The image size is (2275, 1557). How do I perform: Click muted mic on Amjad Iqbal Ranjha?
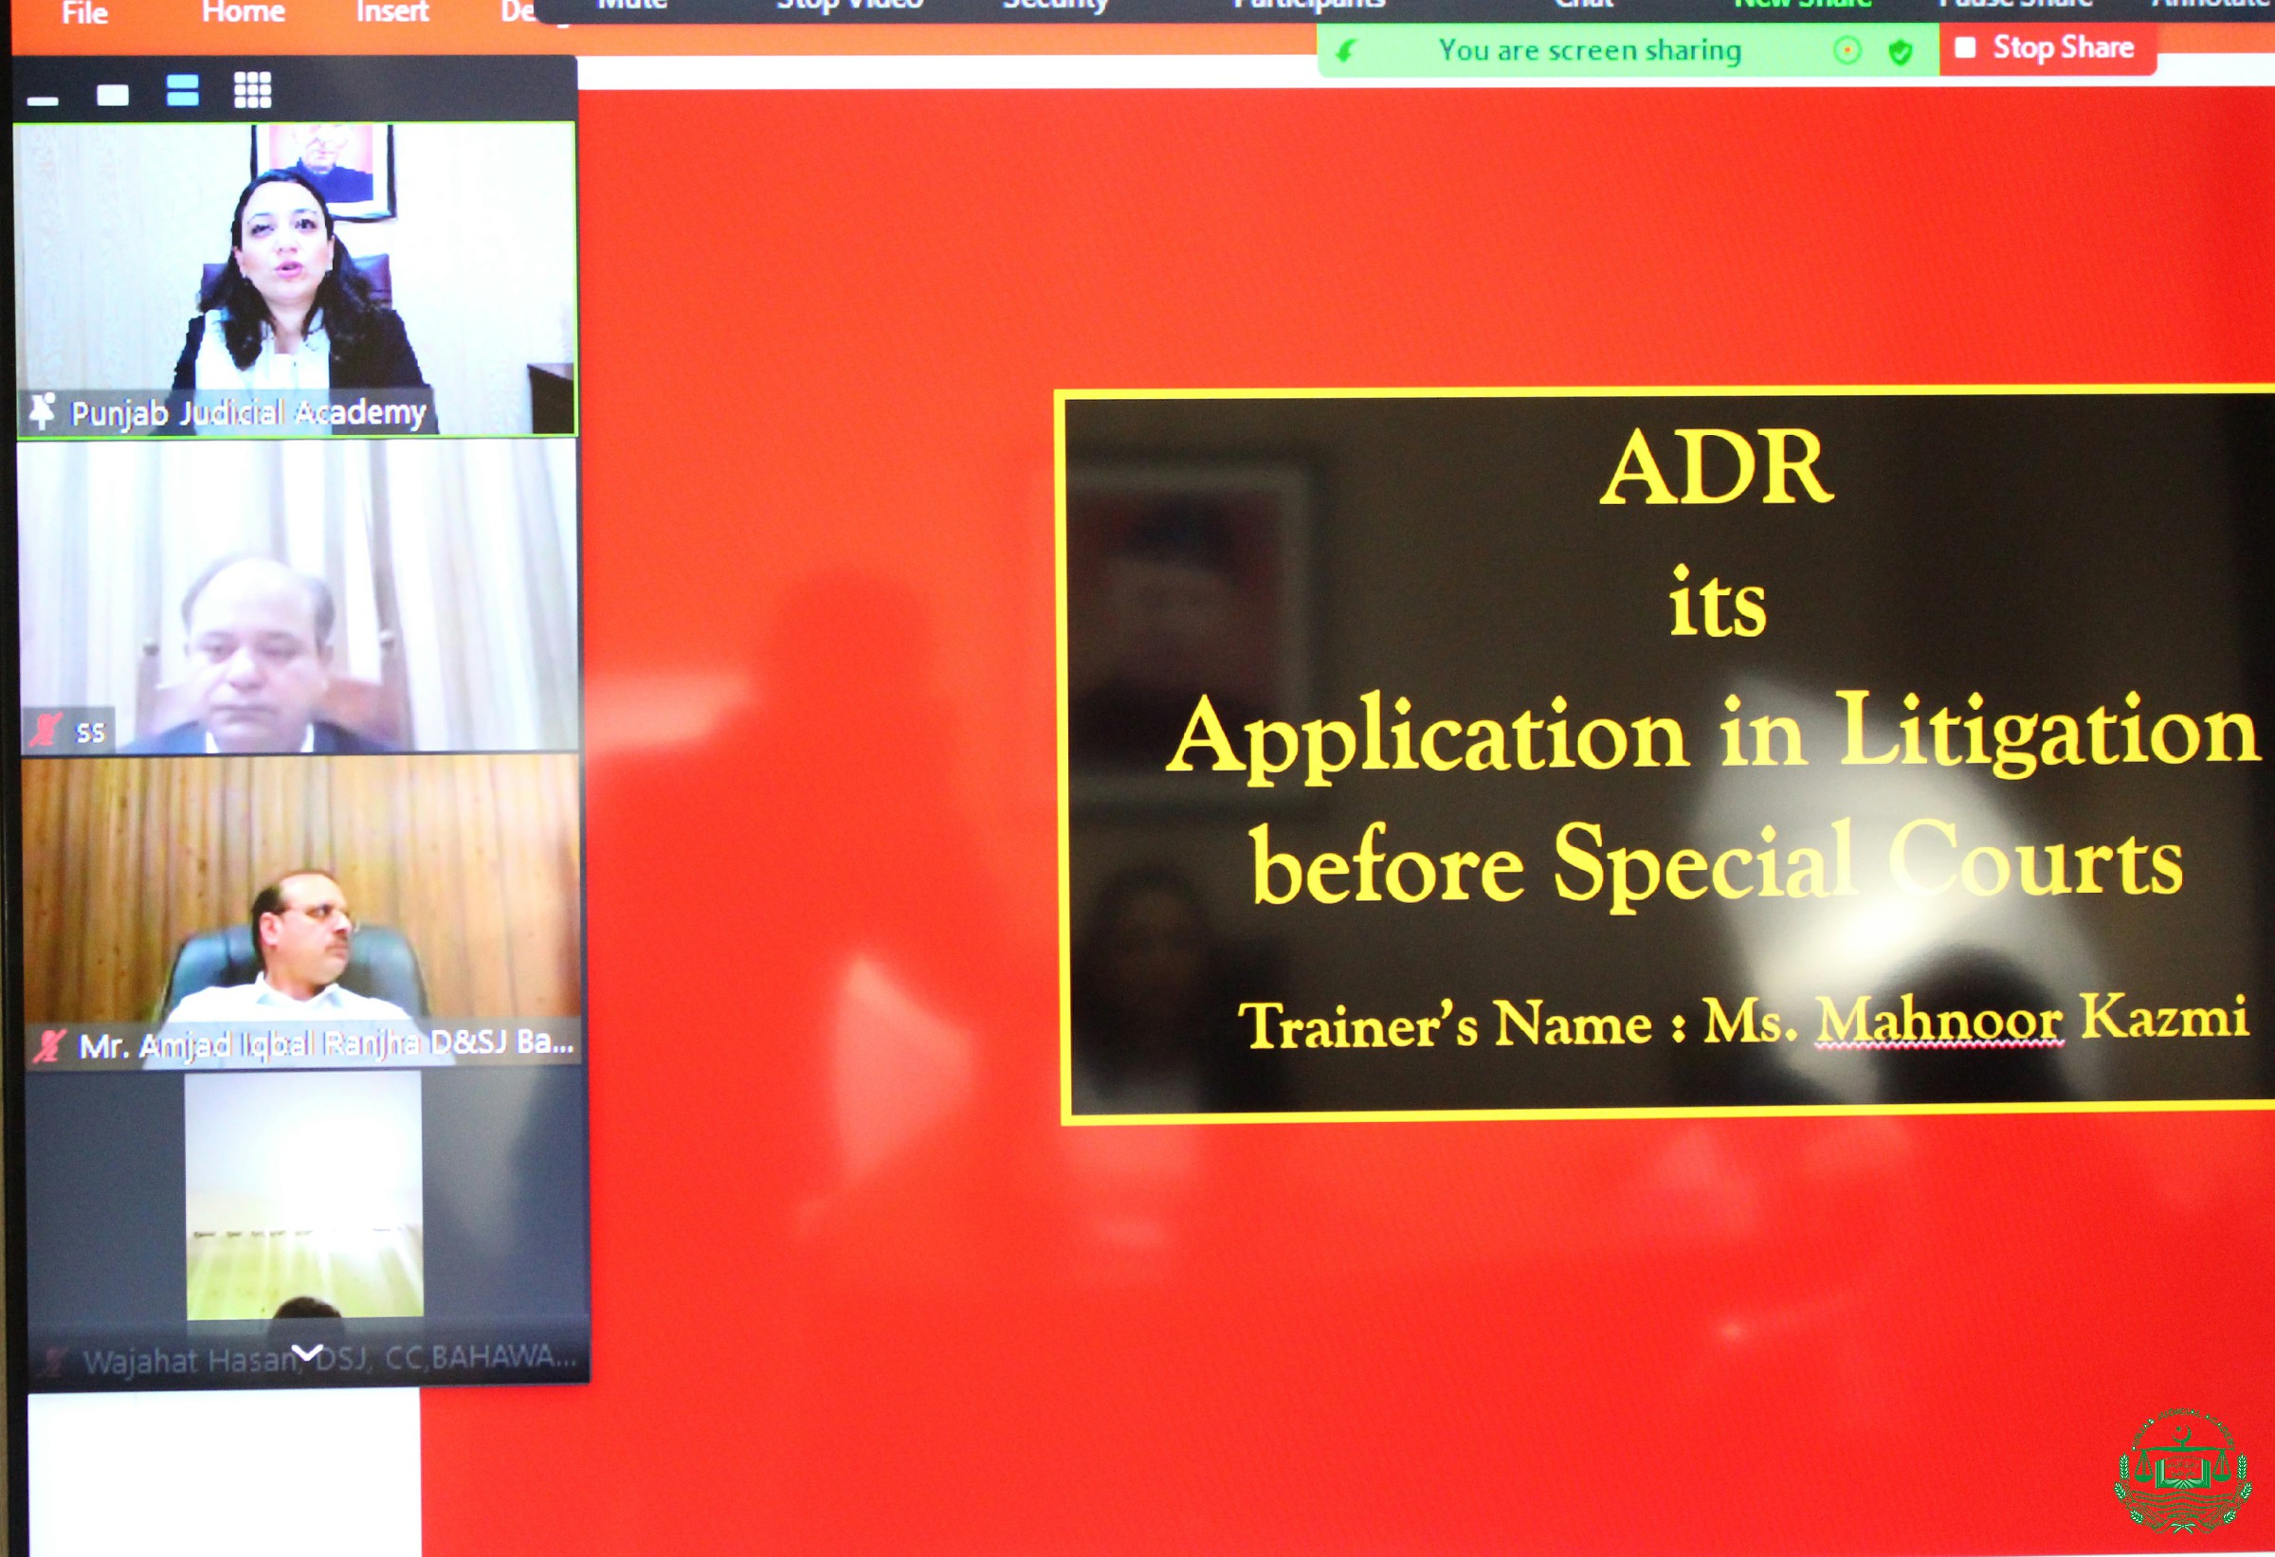point(49,1045)
